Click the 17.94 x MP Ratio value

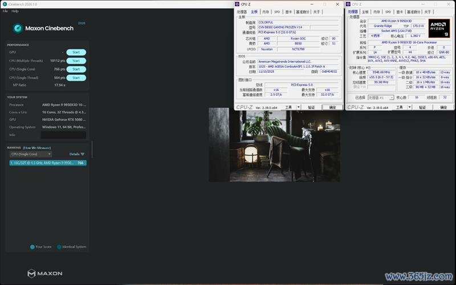click(x=60, y=85)
